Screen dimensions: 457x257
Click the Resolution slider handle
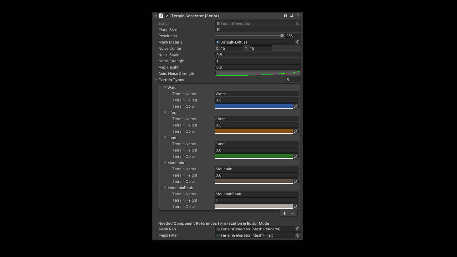[282, 36]
